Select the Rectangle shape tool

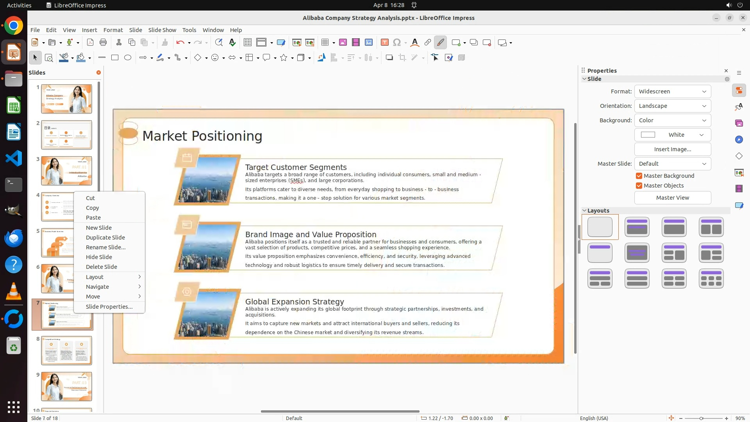point(115,58)
